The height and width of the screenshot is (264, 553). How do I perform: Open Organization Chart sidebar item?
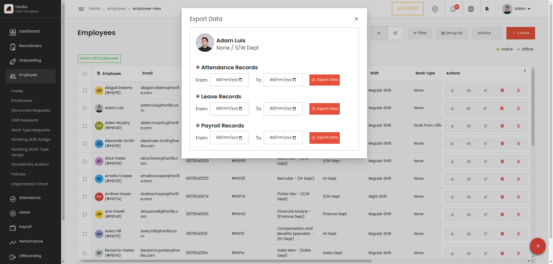pos(29,184)
